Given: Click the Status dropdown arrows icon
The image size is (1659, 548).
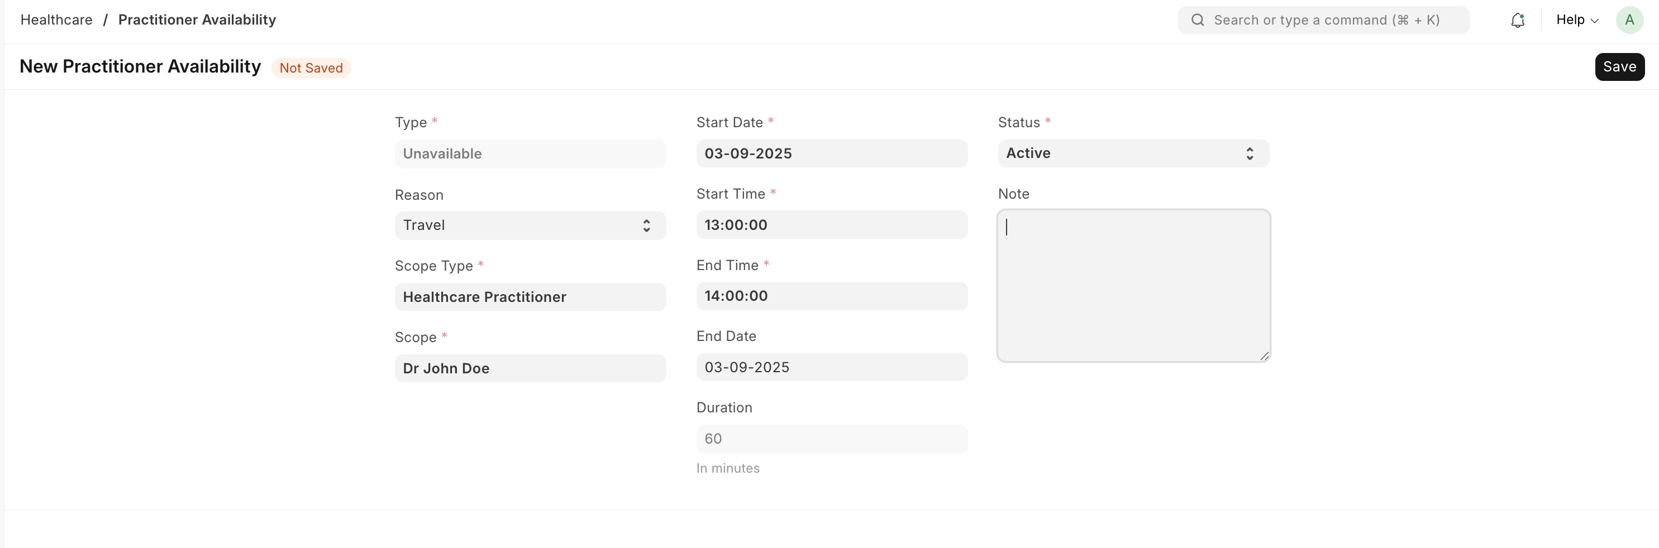Looking at the screenshot, I should [1250, 153].
